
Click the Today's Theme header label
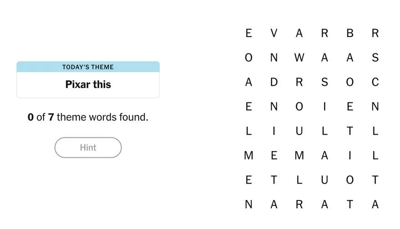[88, 67]
